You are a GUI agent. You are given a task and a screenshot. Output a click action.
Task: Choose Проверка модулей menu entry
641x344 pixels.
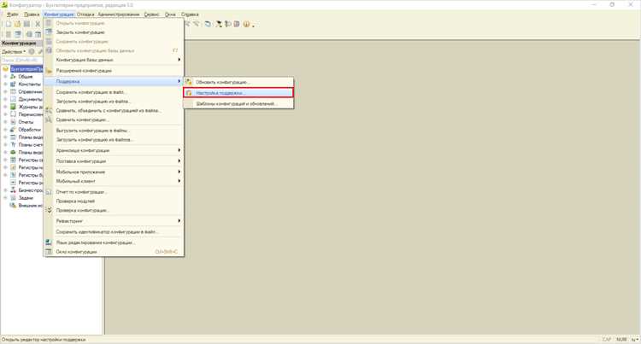tap(114, 201)
